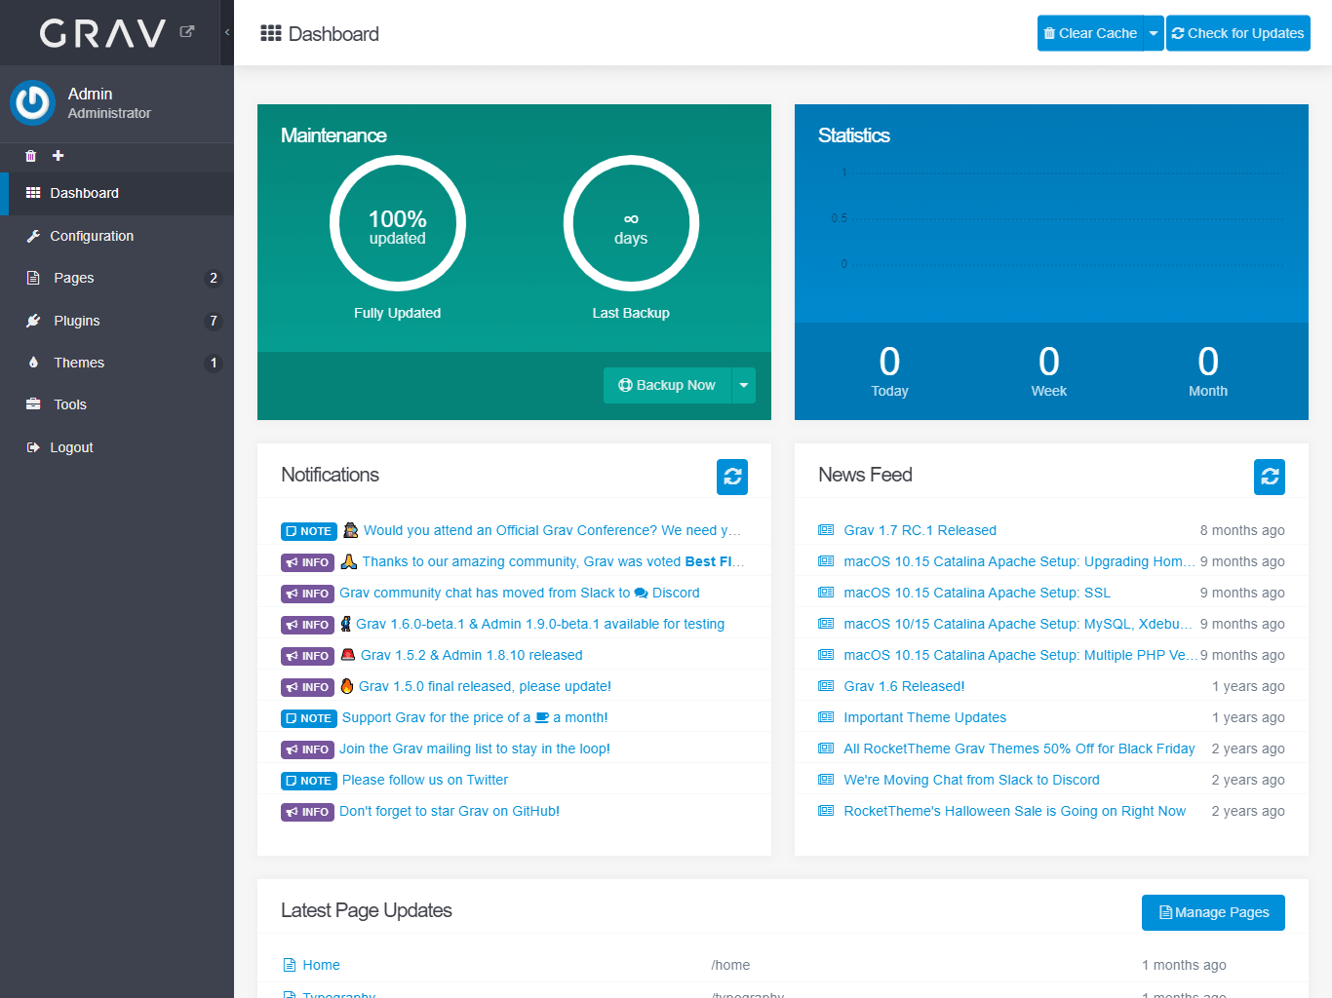The width and height of the screenshot is (1332, 998).
Task: Click the Themes badge showing 1
Action: coord(214,363)
